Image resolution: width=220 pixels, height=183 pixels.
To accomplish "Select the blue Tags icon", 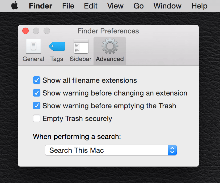I will click(57, 46).
